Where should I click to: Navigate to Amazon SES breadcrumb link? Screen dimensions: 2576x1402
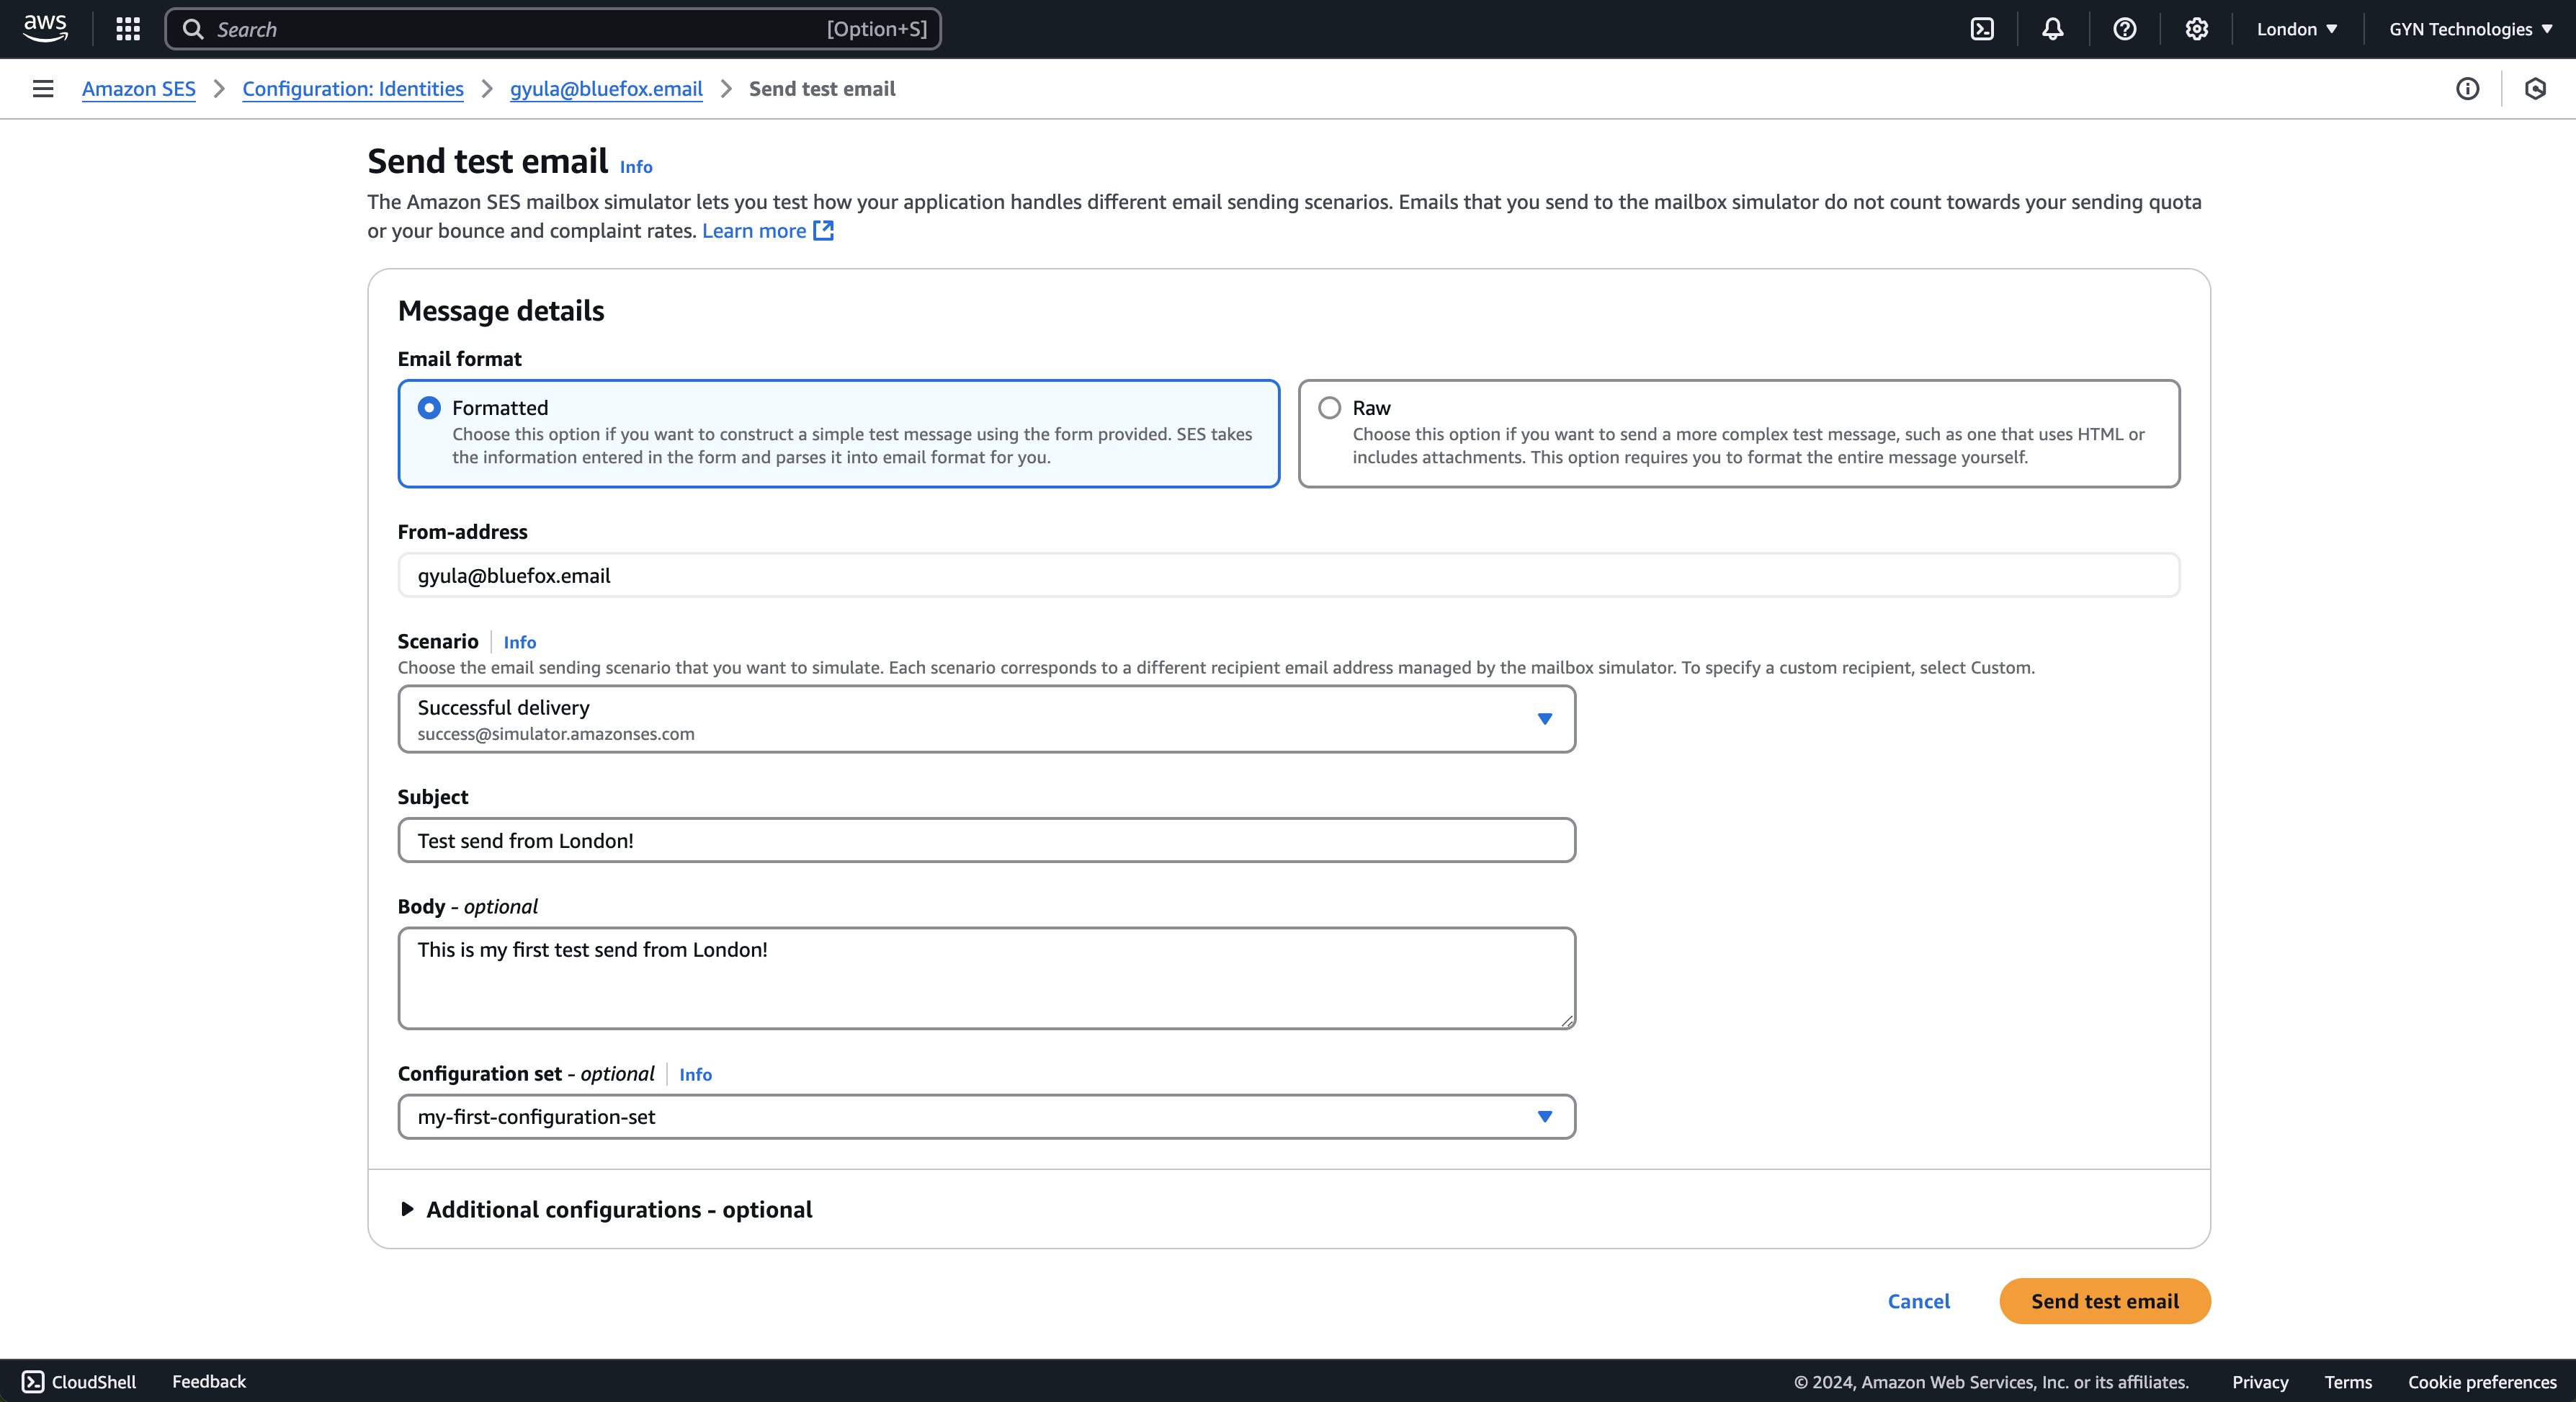click(x=138, y=88)
